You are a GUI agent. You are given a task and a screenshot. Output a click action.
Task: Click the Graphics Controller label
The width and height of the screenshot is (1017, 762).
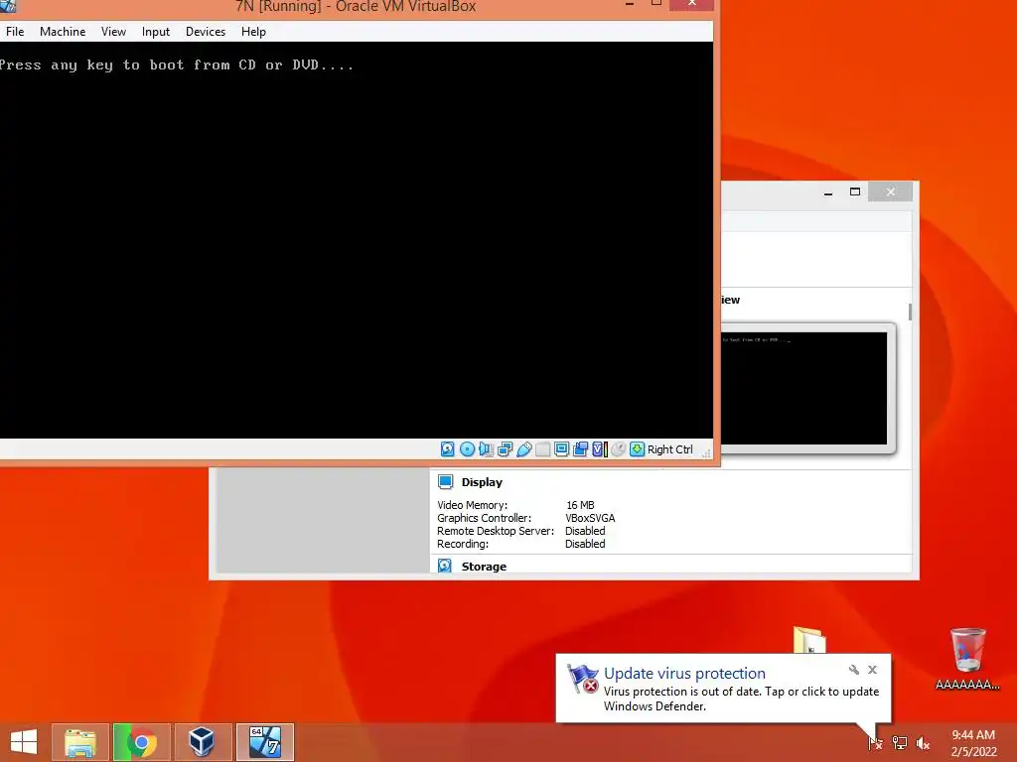tap(484, 518)
